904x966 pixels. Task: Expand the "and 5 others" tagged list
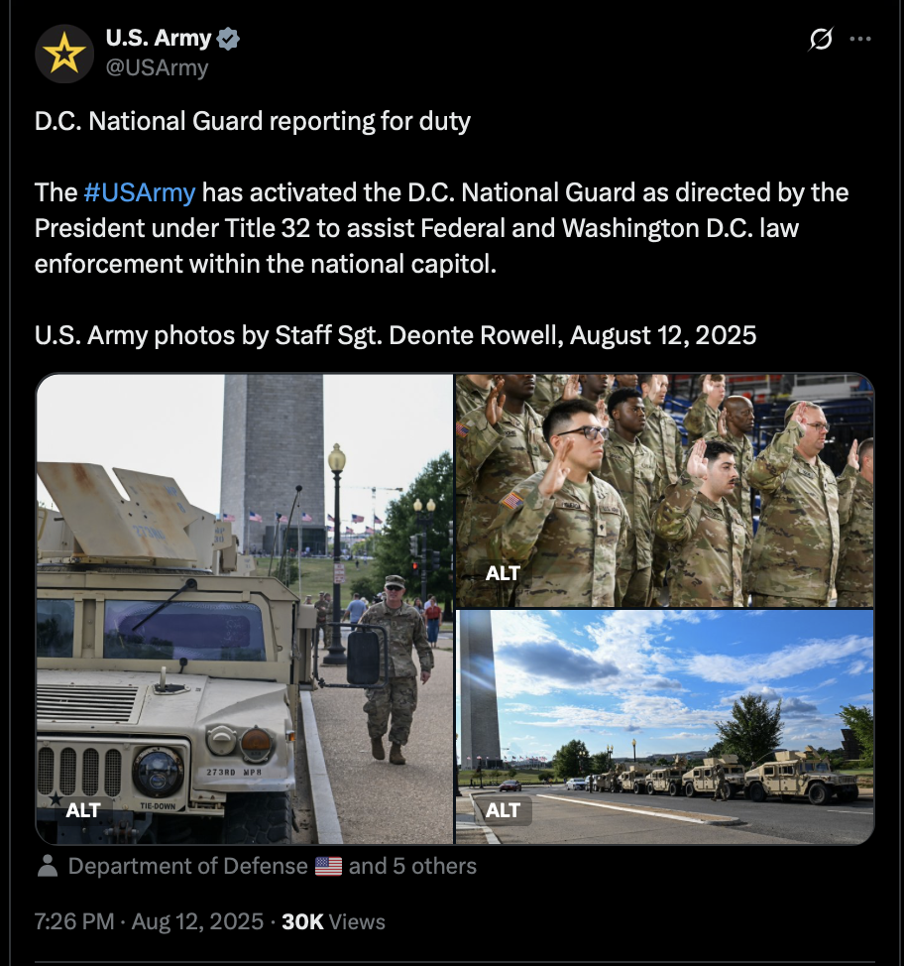(412, 866)
